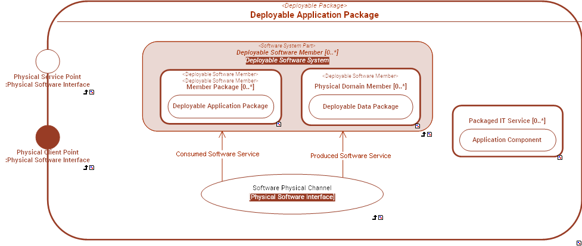Click diagram link icon below Physical Service Point
The height and width of the screenshot is (246, 582).
(92, 92)
